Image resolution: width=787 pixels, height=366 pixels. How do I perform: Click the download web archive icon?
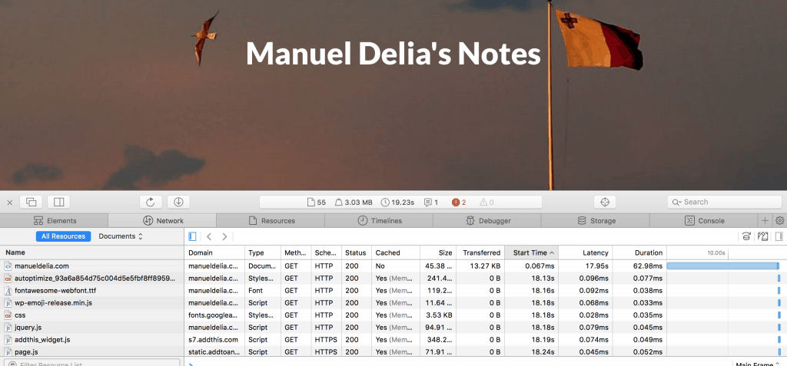pos(178,202)
